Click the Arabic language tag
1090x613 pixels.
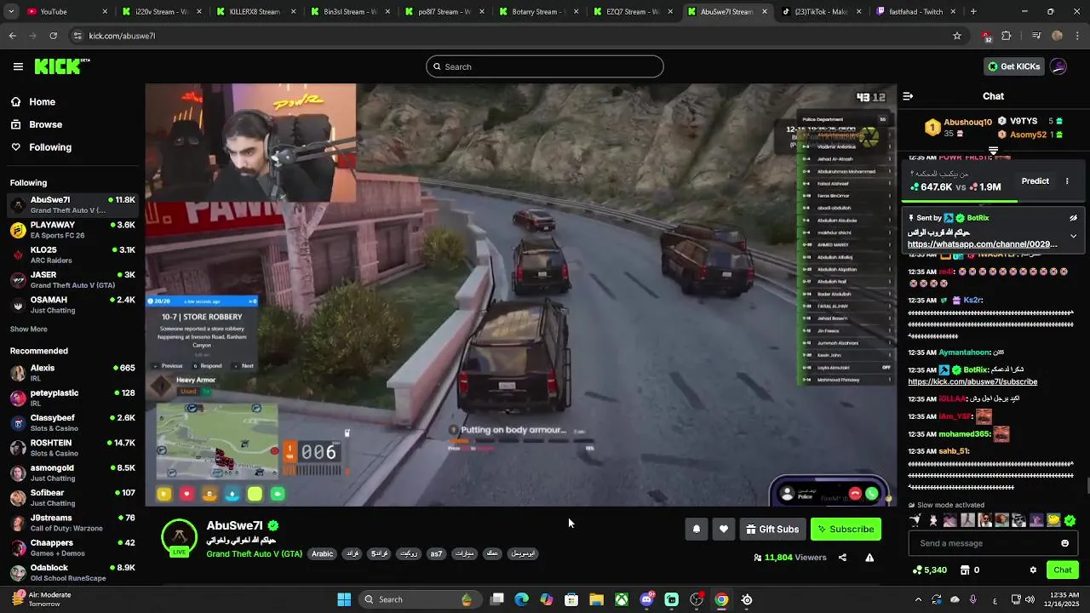323,553
